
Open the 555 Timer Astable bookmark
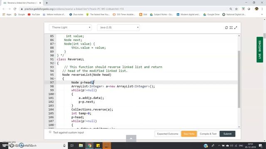click(124, 14)
